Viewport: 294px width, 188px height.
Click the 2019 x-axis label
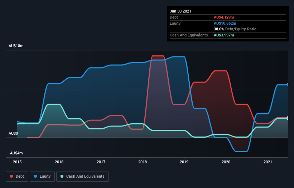(184, 162)
